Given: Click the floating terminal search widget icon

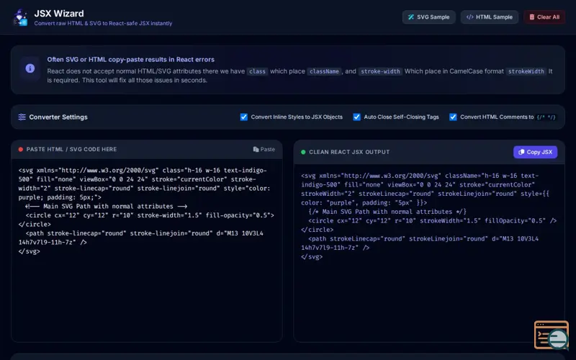Looking at the screenshot, I should (x=552, y=335).
